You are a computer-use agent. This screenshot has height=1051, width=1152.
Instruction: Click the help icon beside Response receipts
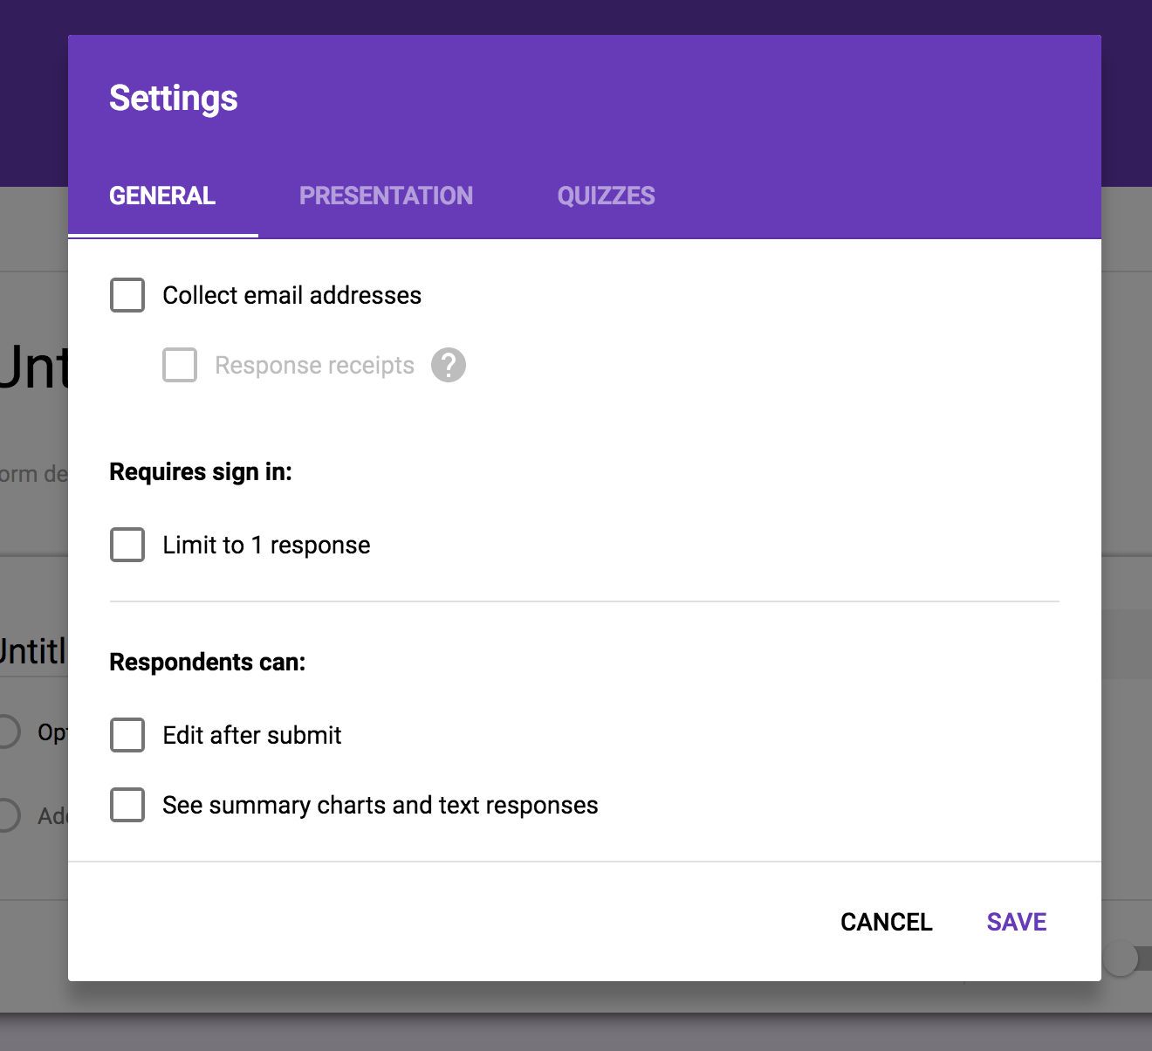449,365
